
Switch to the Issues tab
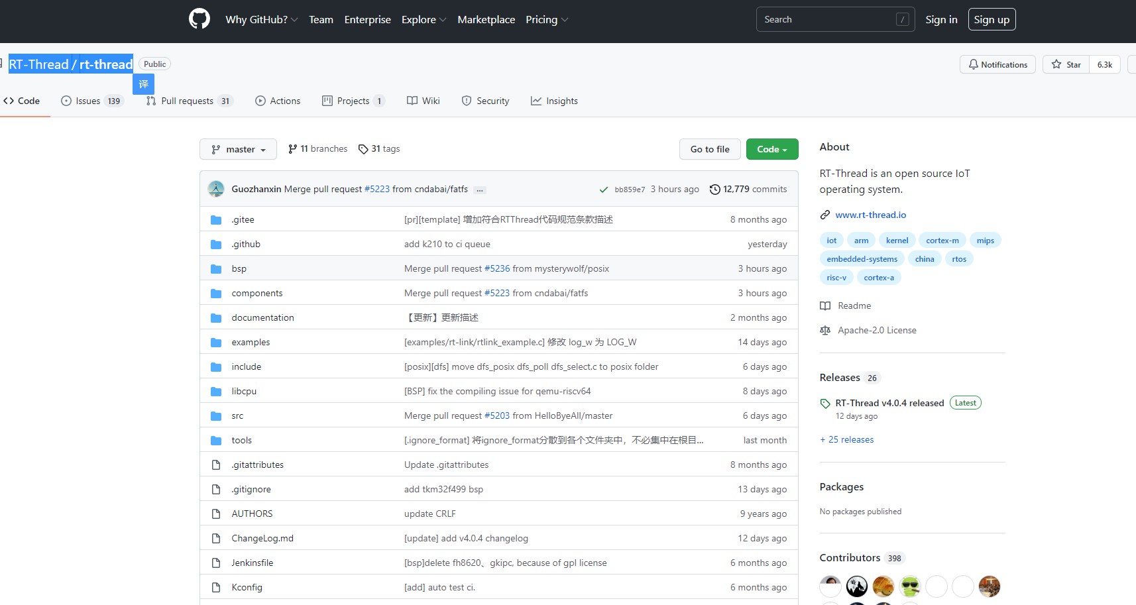click(92, 101)
